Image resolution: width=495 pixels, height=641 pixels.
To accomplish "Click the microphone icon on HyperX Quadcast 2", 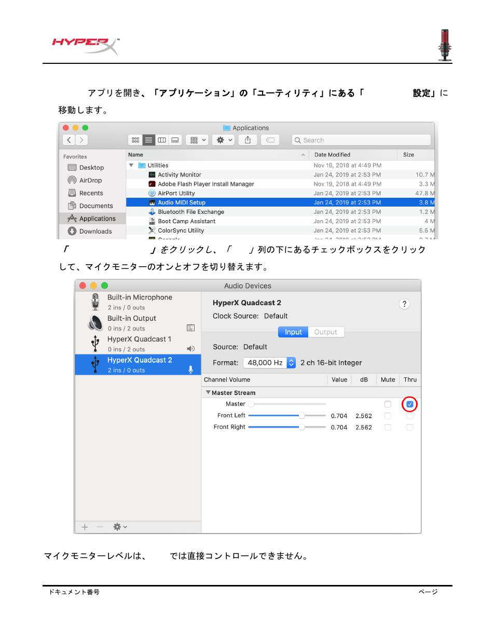I will tap(190, 370).
